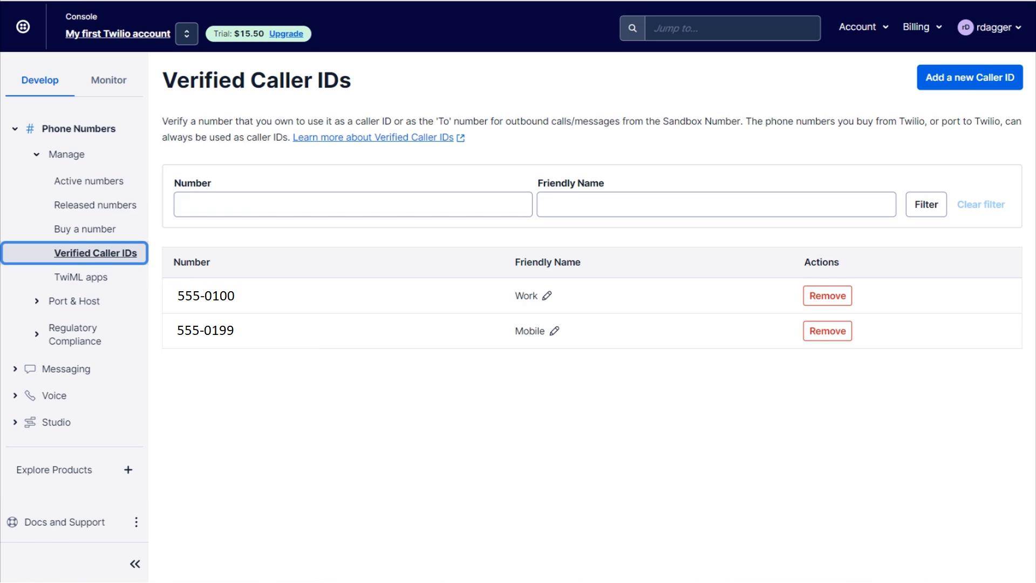This screenshot has height=583, width=1036.
Task: Click the Actions table column header
Action: 821,262
